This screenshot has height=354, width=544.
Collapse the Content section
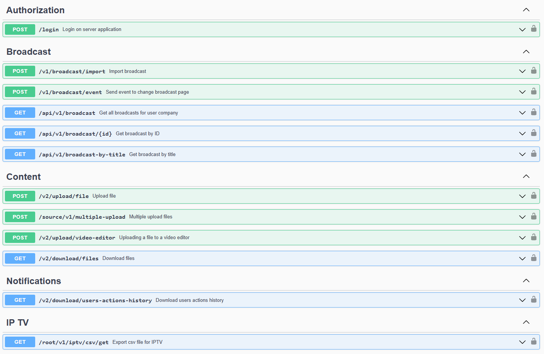tap(526, 176)
